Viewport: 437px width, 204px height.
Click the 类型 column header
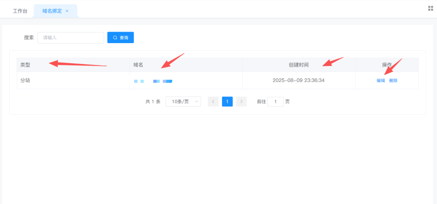[25, 65]
